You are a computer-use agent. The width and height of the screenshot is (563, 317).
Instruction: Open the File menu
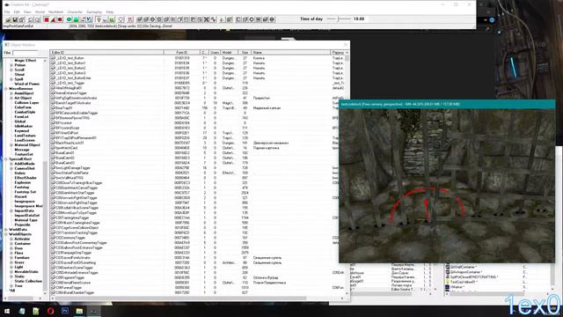coord(7,11)
